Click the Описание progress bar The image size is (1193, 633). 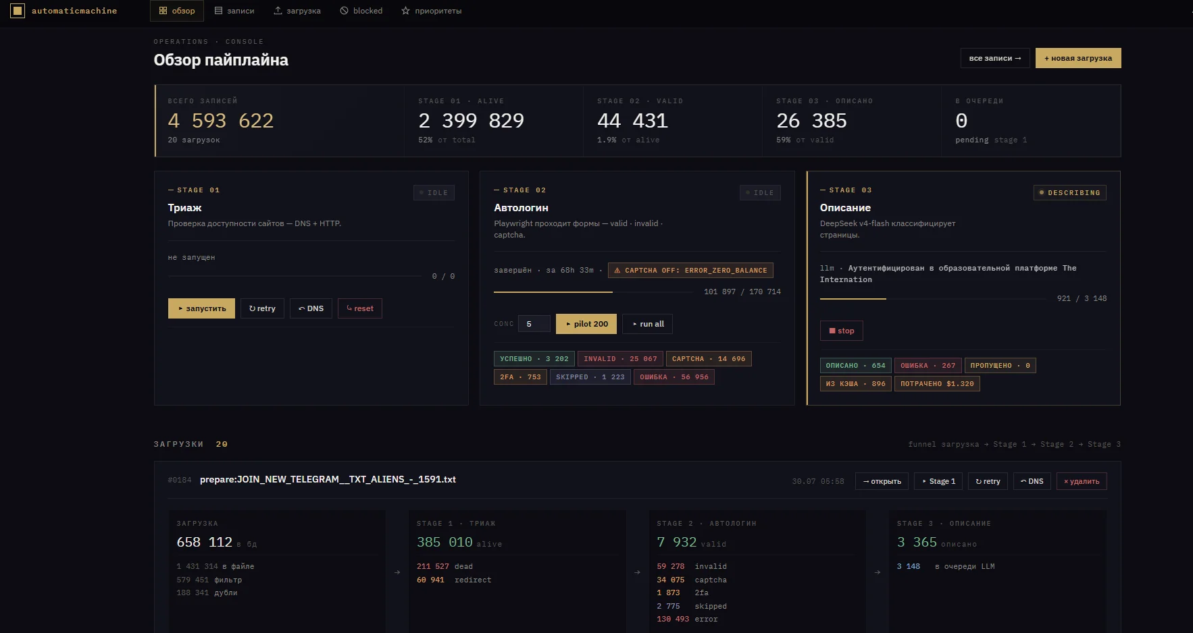pyautogui.click(x=933, y=298)
